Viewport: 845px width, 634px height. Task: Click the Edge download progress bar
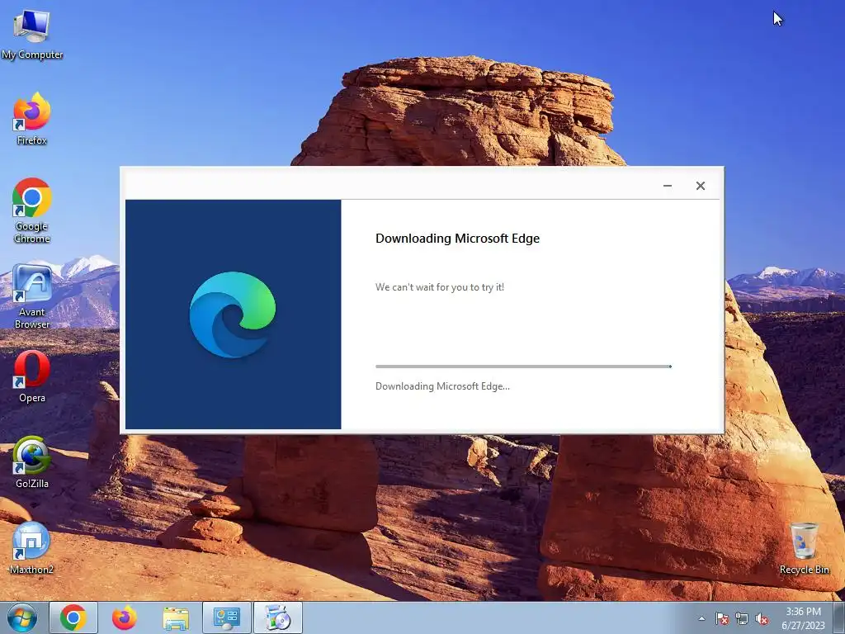[x=523, y=367]
